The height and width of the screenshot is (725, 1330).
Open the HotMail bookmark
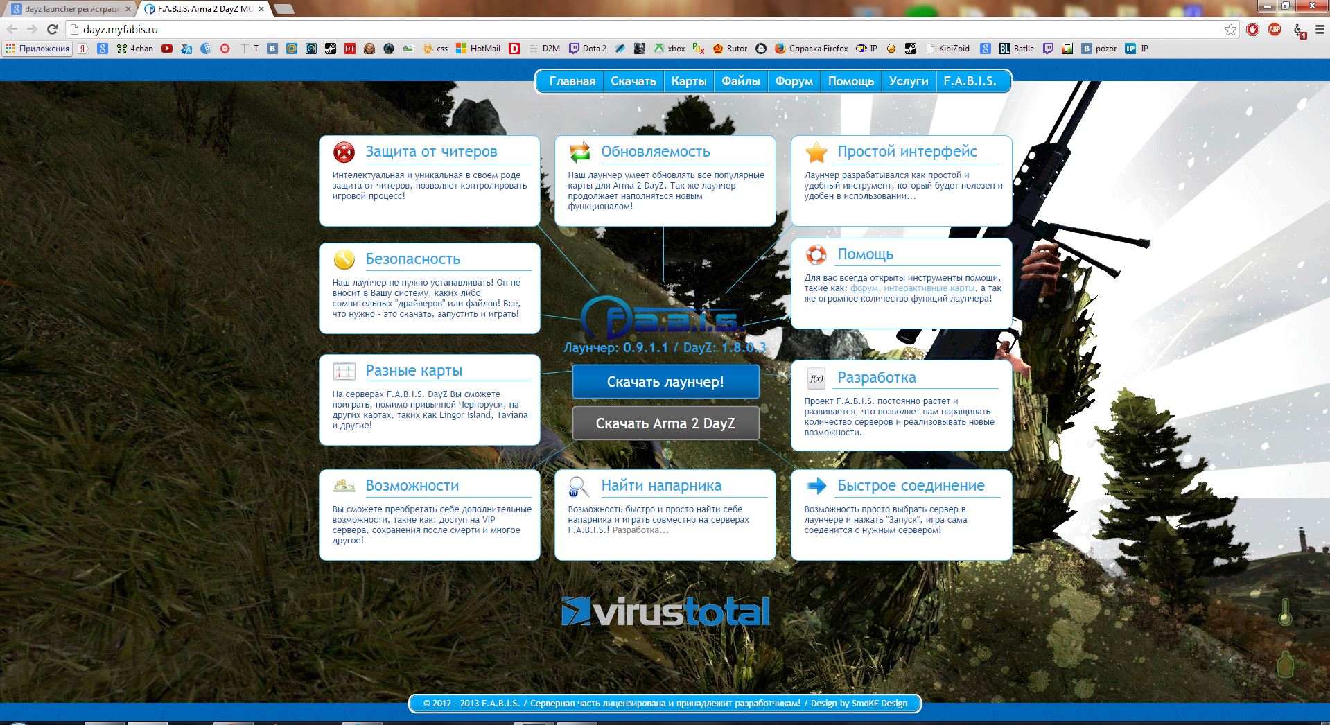pyautogui.click(x=478, y=49)
